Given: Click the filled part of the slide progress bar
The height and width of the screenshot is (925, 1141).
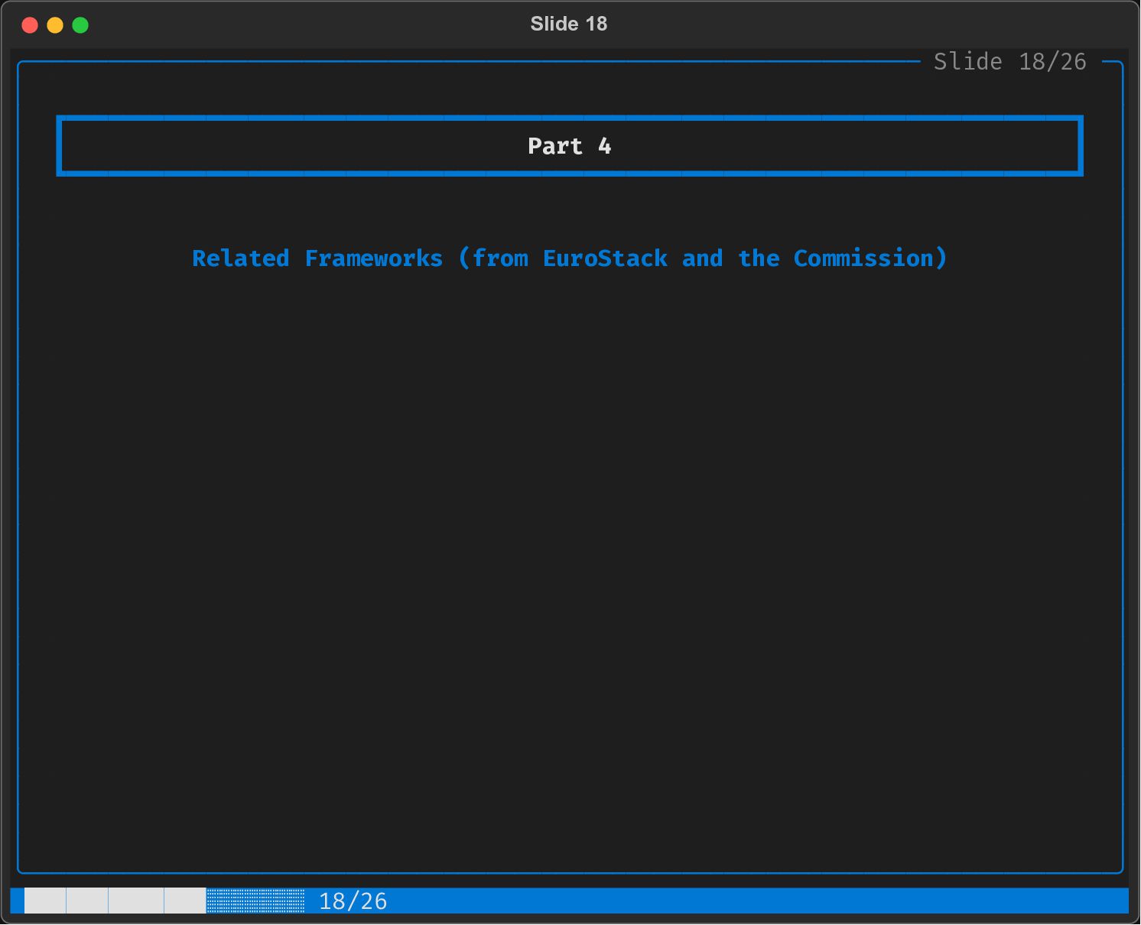Looking at the screenshot, I should [115, 901].
